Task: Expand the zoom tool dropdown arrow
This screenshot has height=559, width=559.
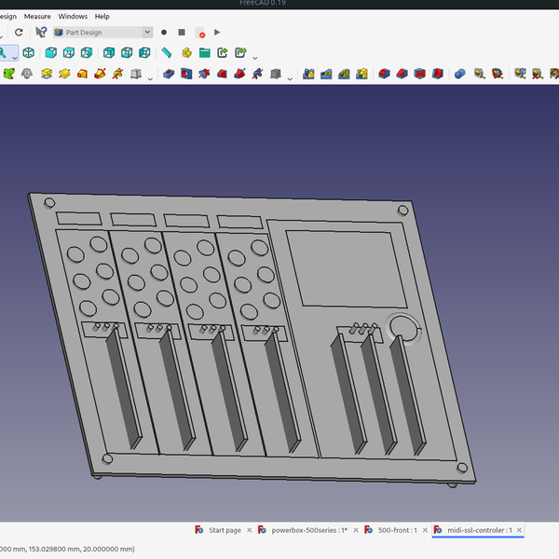Action: (15, 56)
